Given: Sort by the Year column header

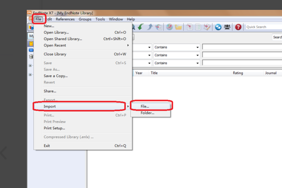Looking at the screenshot, I should [x=141, y=73].
